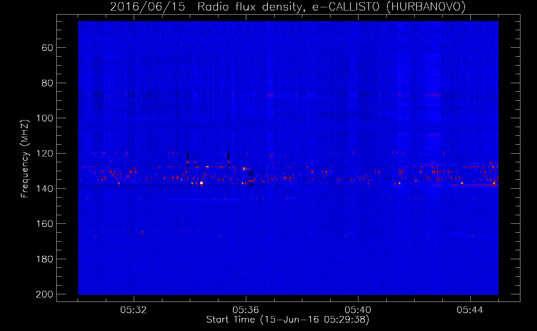Click the plot title mentioning e-CALLISTO (HURBANOVO)
537x331 pixels.
(288, 7)
